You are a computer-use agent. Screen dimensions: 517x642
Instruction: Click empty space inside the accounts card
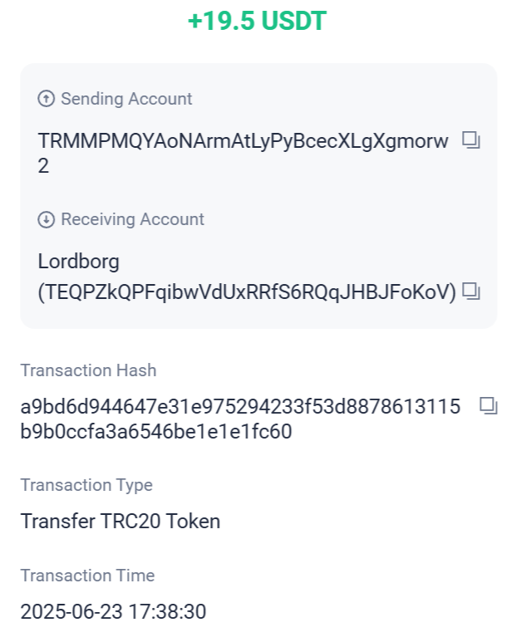pos(327,193)
